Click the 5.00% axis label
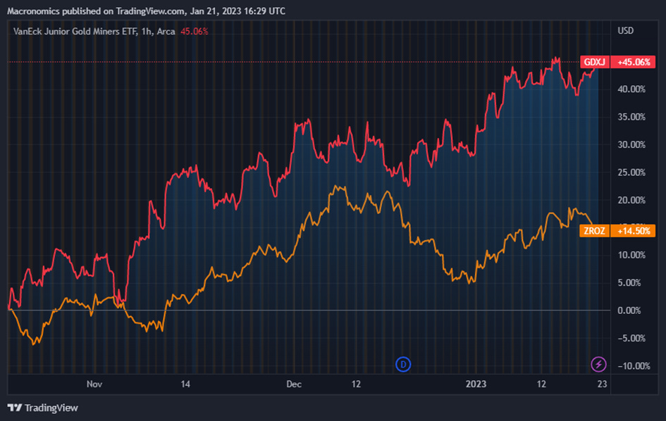The width and height of the screenshot is (666, 421). coord(629,282)
